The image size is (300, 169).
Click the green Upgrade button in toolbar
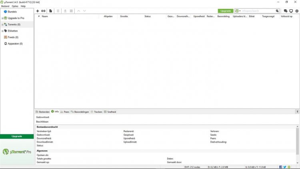226,11
